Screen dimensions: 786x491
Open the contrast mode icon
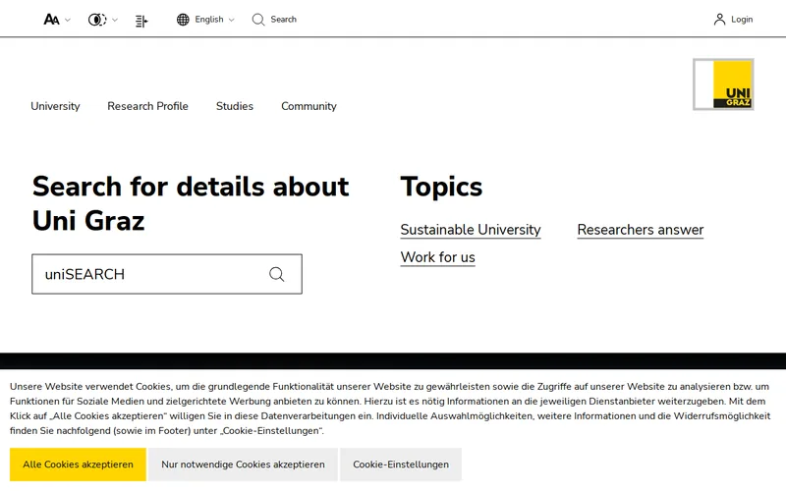click(x=97, y=20)
